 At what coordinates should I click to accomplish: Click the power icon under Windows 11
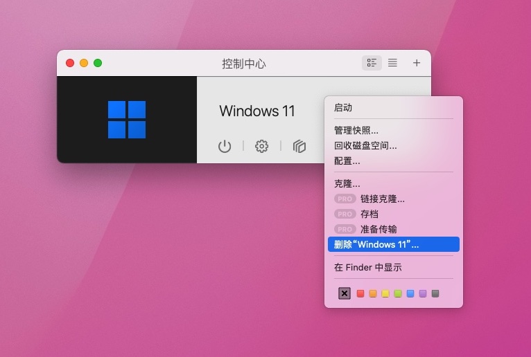pos(225,146)
